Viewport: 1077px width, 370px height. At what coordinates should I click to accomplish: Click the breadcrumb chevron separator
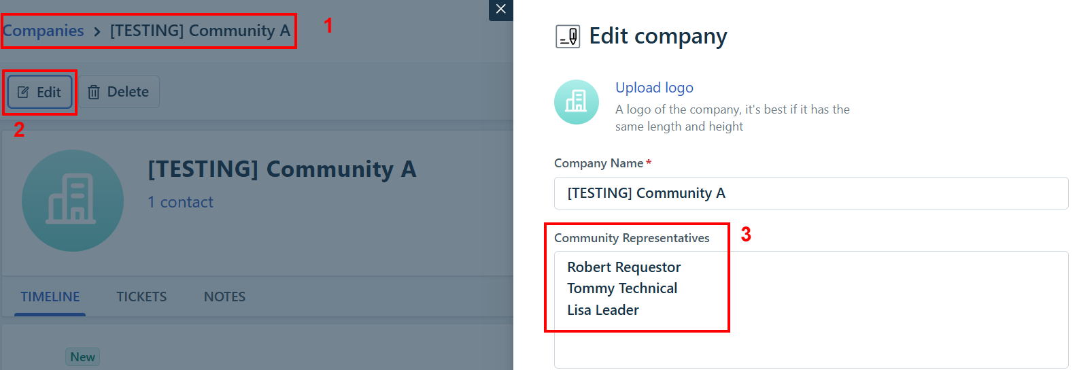pos(97,31)
